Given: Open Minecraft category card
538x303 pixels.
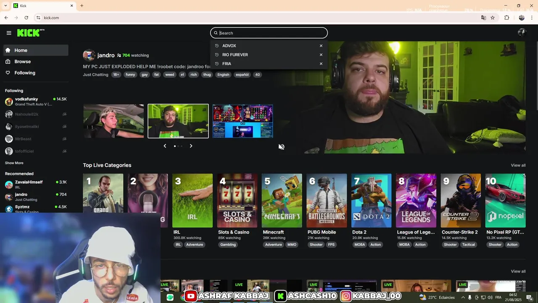Looking at the screenshot, I should coord(282,201).
